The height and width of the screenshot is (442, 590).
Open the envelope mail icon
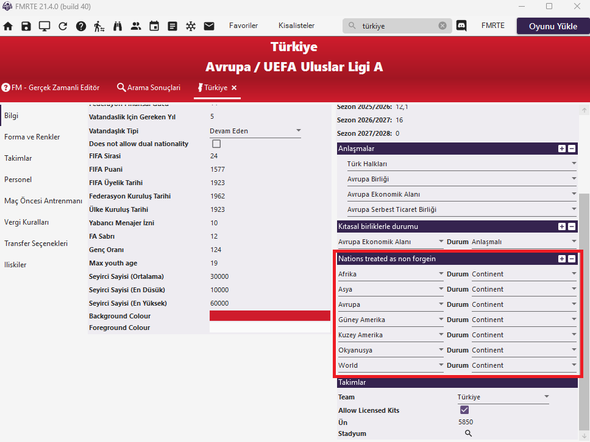tap(209, 26)
